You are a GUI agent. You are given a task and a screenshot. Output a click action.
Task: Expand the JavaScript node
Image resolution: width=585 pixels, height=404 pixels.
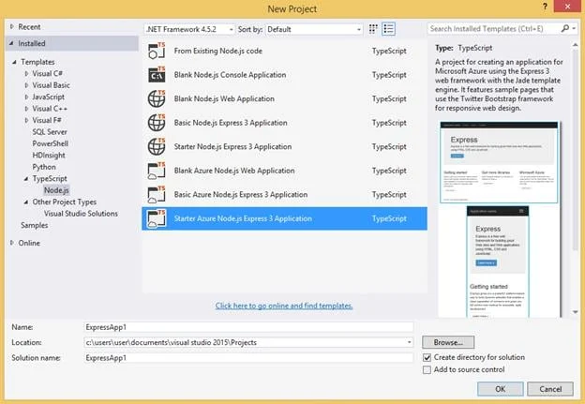tap(26, 97)
